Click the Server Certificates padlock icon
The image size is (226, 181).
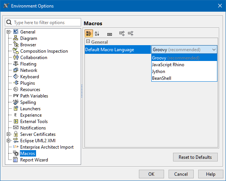(16, 134)
